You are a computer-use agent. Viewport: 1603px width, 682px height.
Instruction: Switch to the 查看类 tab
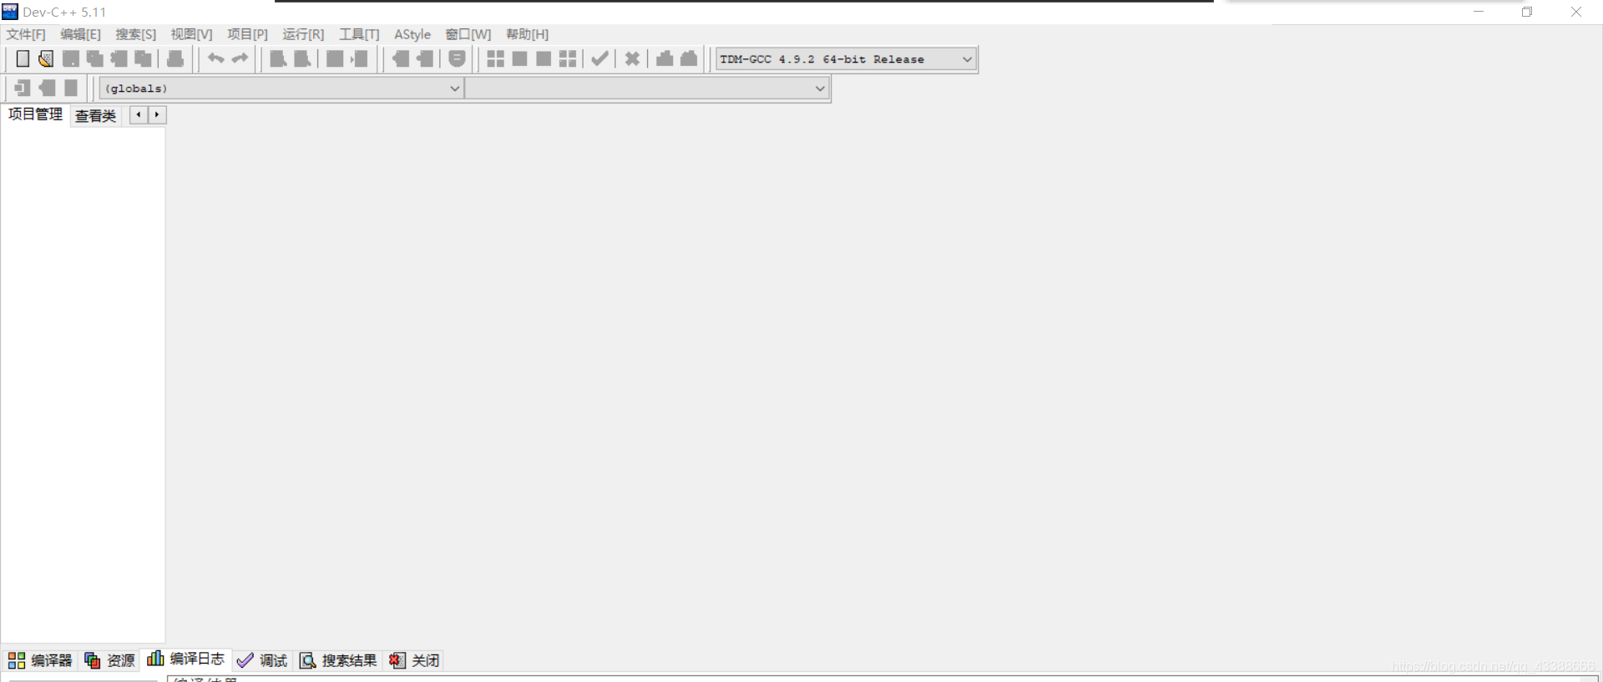[95, 116]
